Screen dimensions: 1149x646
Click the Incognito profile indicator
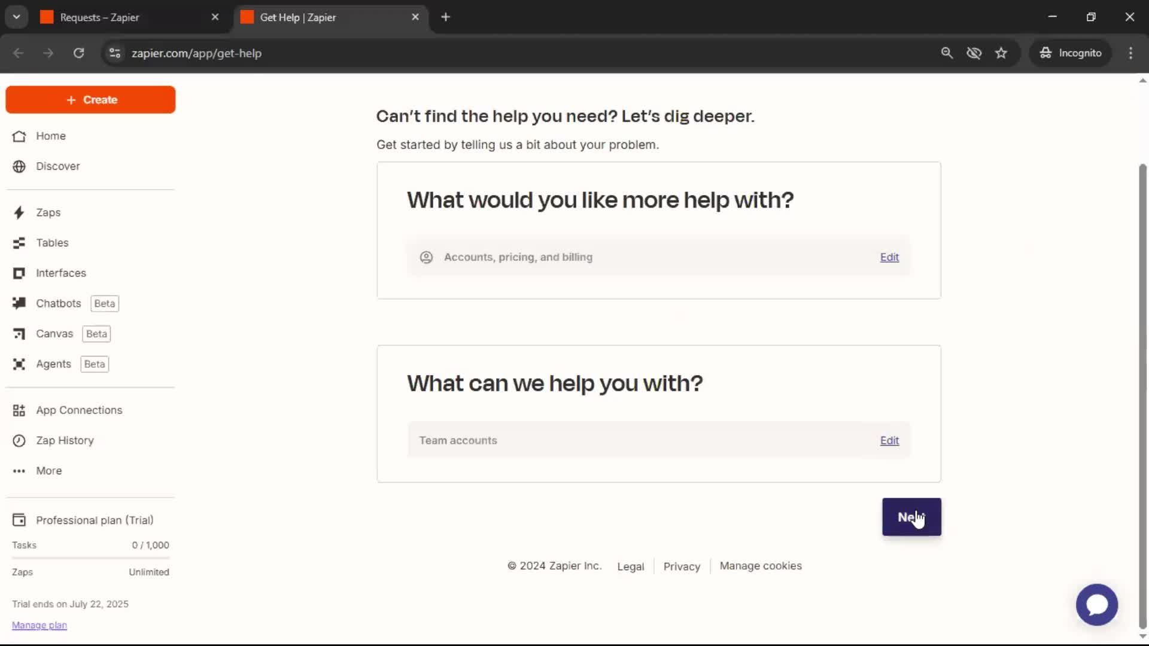point(1071,53)
